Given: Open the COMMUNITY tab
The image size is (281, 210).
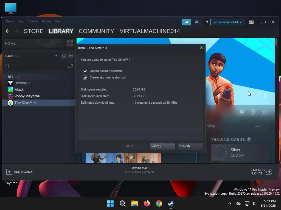Looking at the screenshot, I should click(96, 31).
